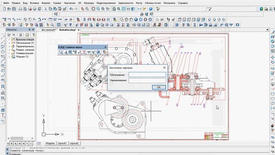
Task: Open the Черчение menu
Action: [70, 3]
